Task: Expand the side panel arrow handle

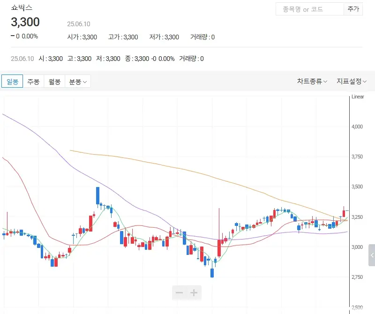Action: [x=372, y=255]
